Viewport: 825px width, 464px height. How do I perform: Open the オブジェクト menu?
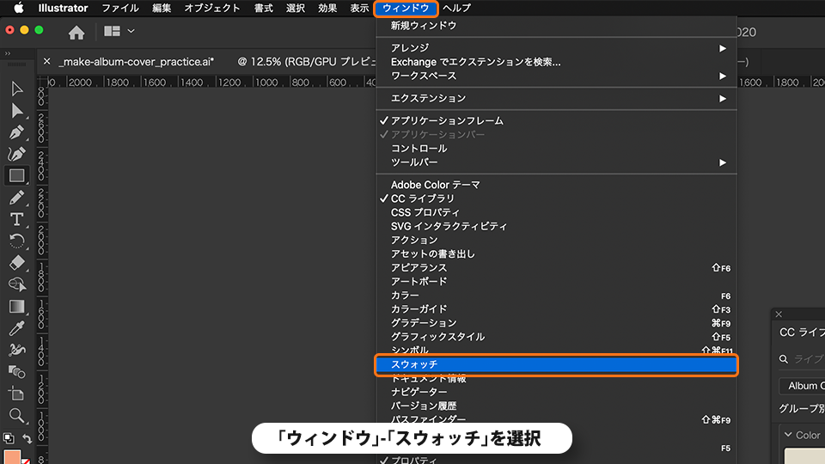(212, 8)
